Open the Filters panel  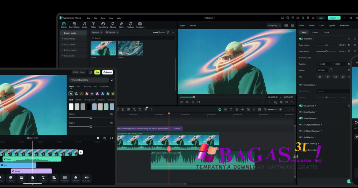[122, 25]
